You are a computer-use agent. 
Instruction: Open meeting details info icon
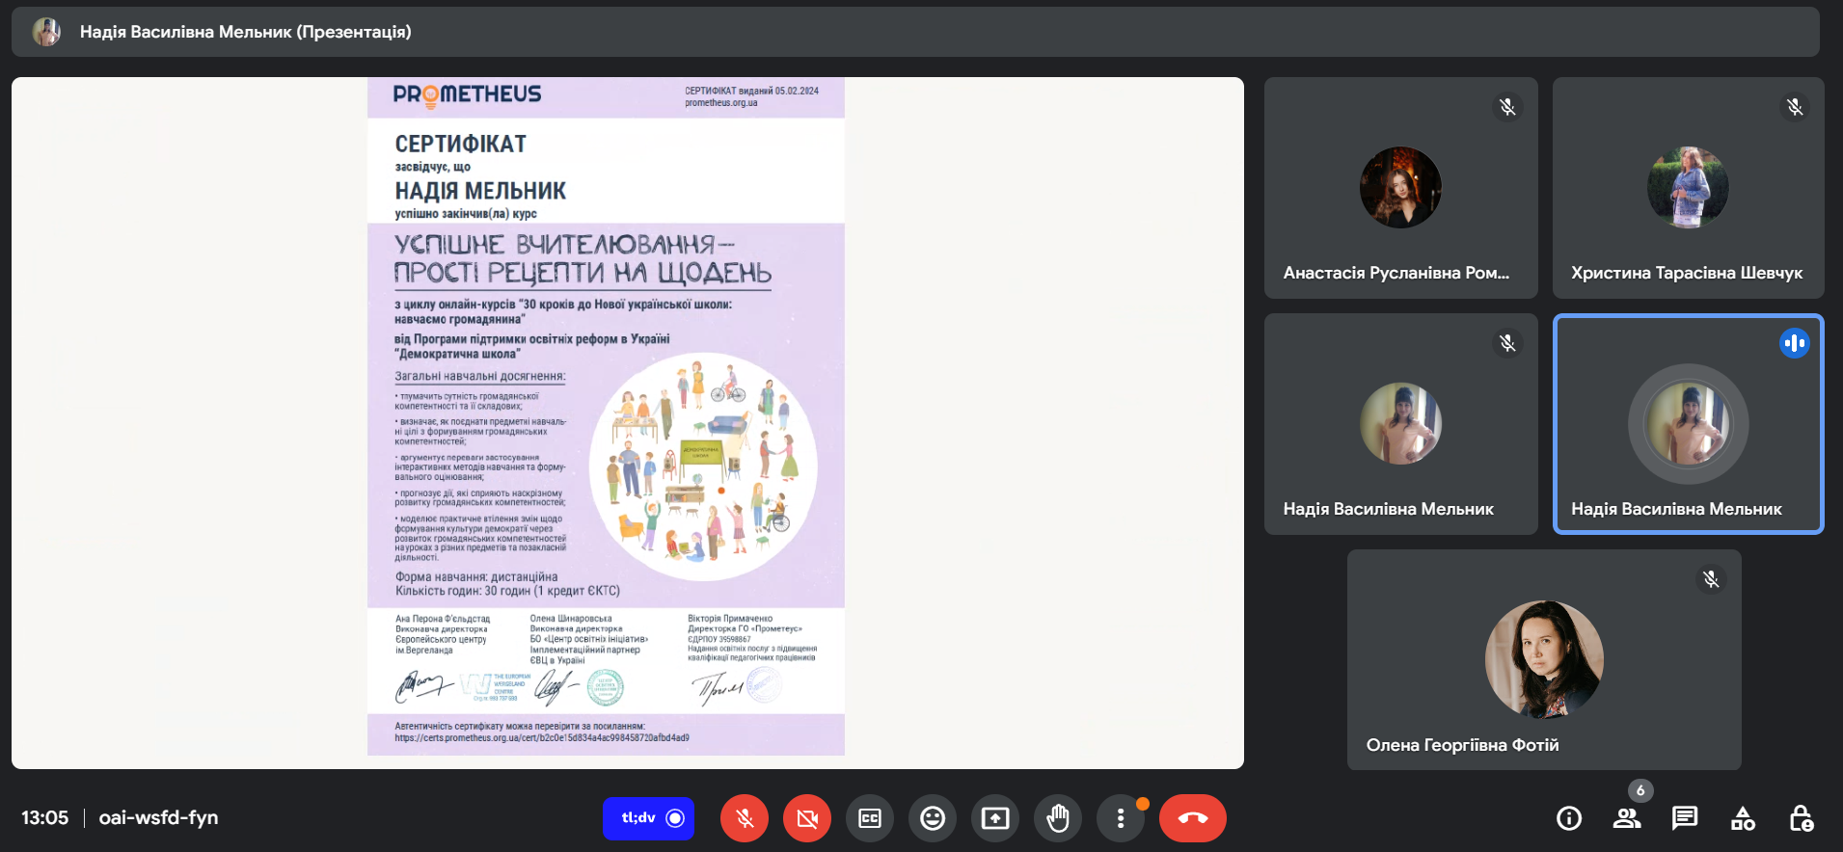[x=1569, y=818]
